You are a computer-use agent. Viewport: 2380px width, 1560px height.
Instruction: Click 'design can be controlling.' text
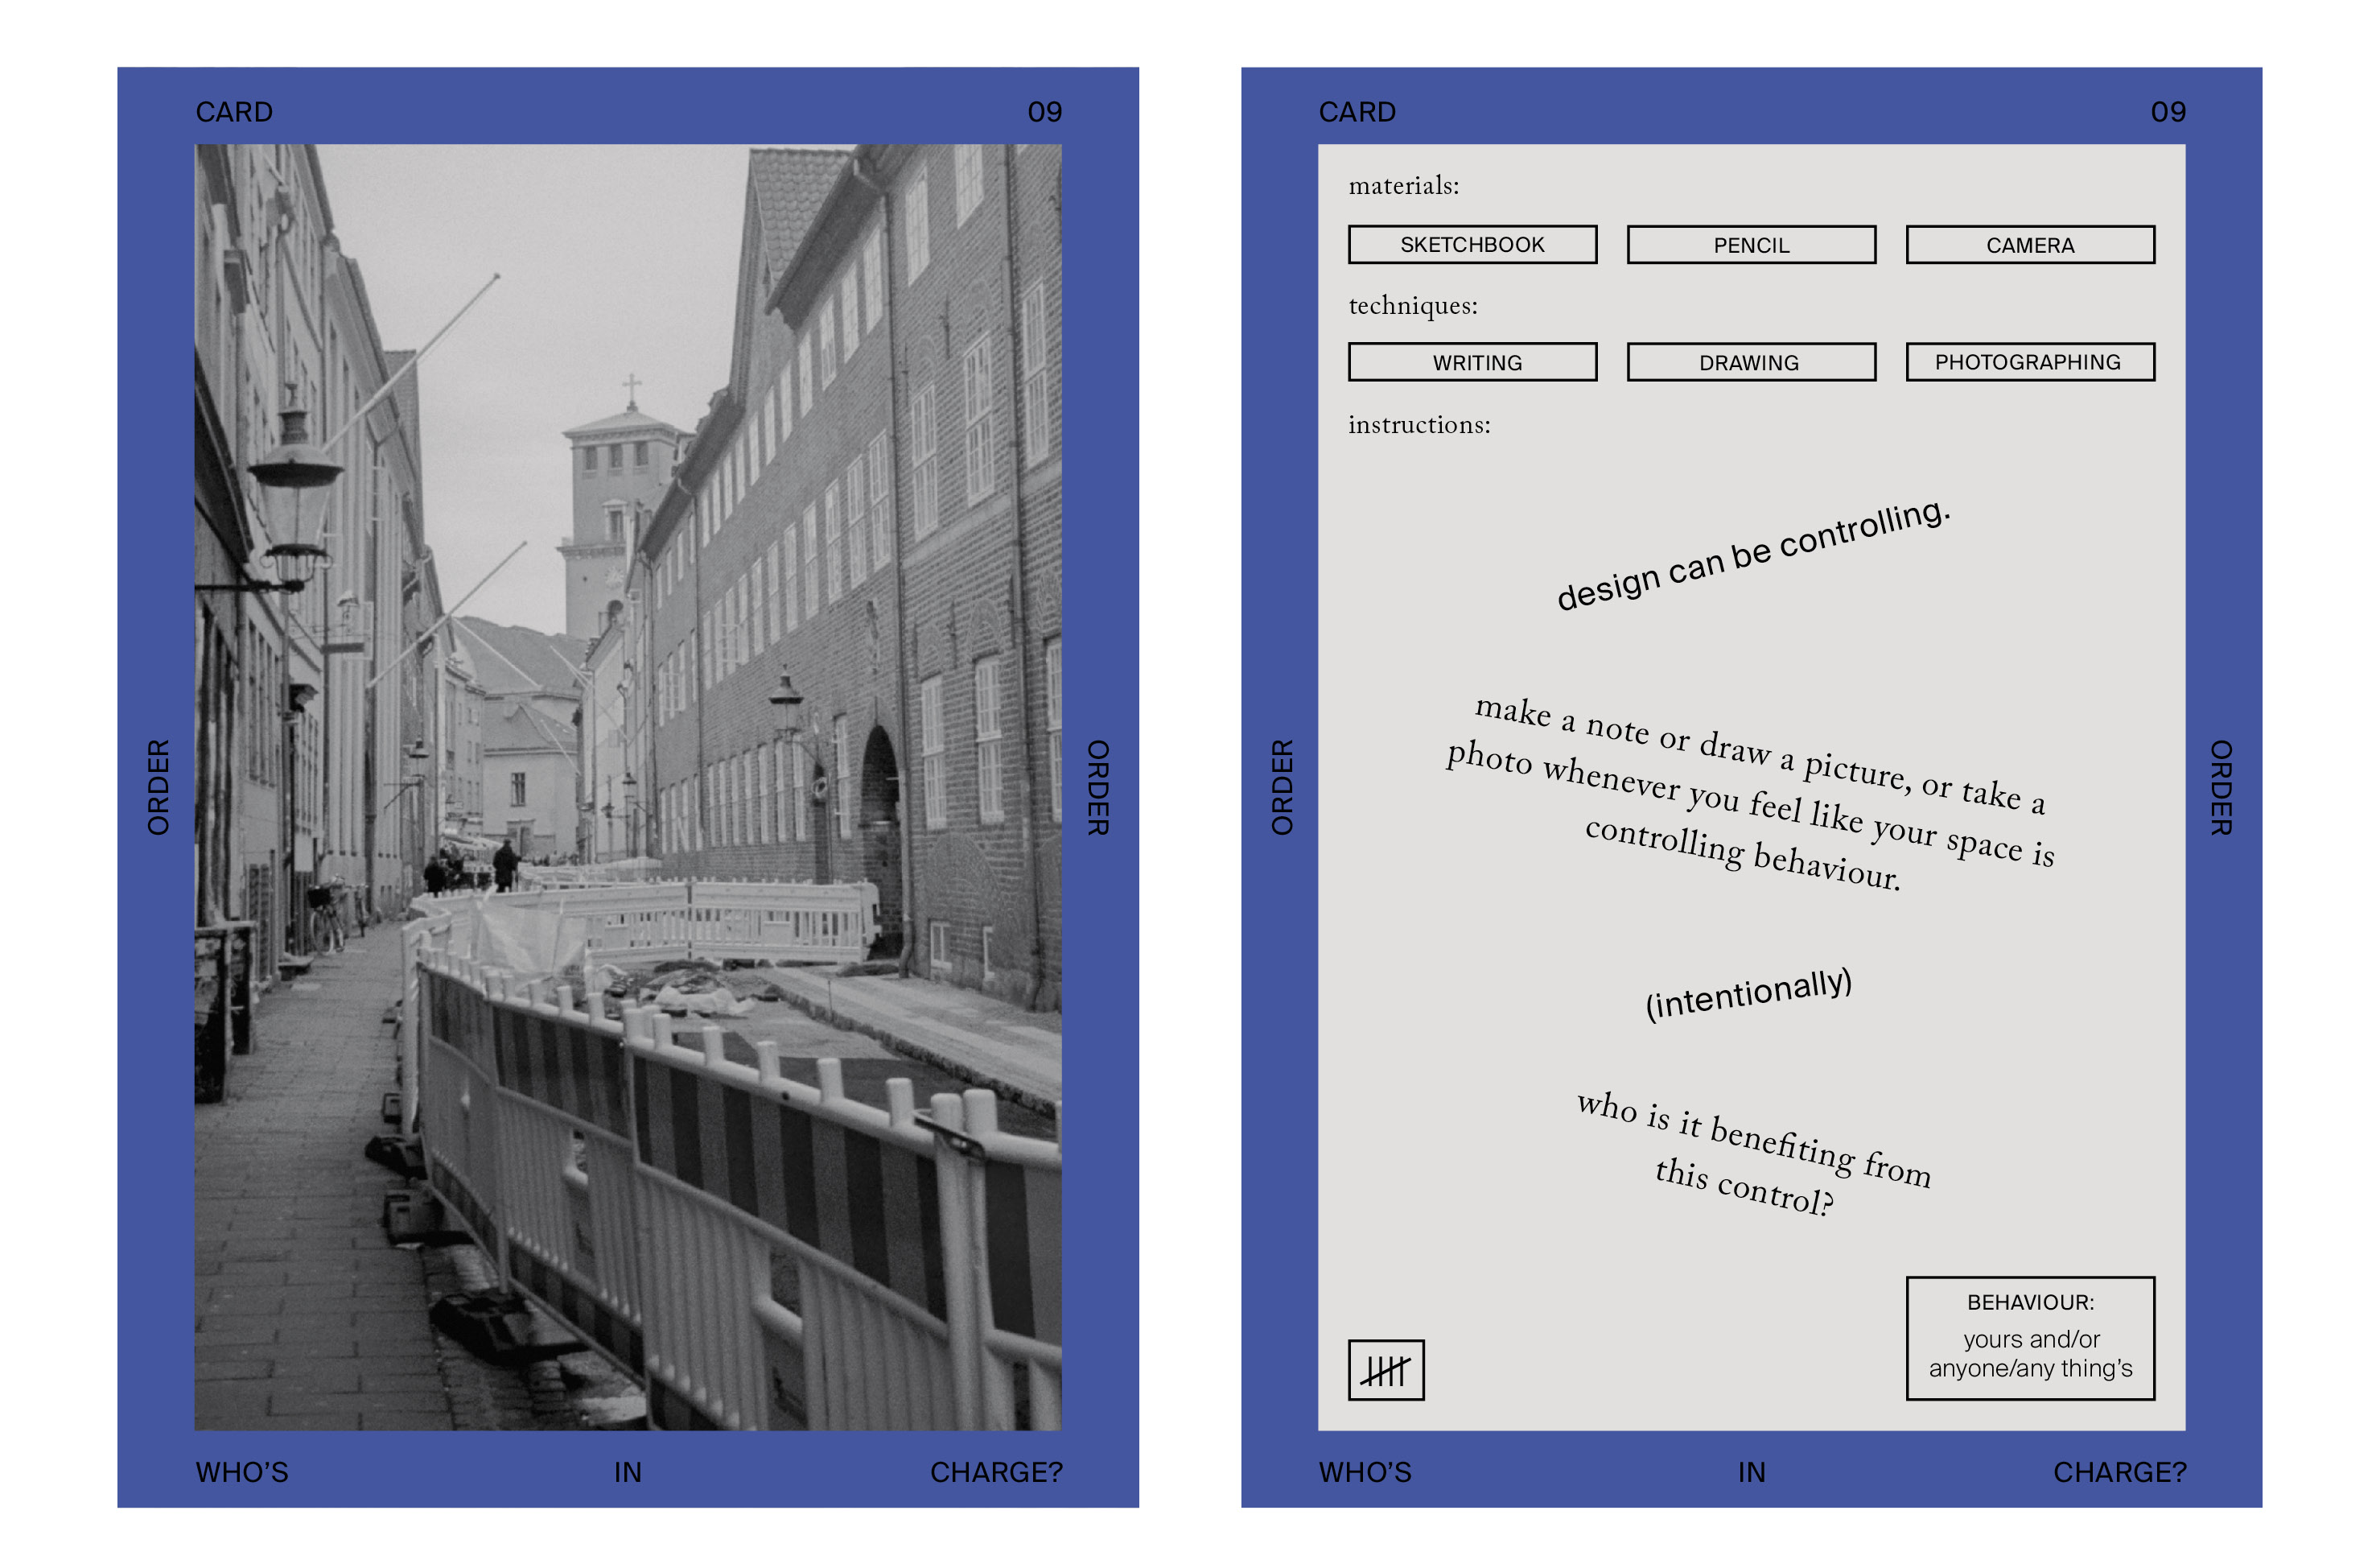click(1752, 555)
